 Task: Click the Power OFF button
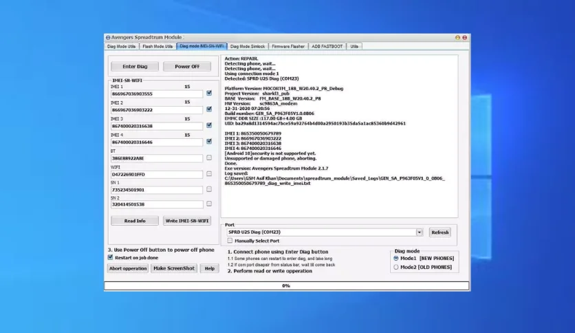pos(187,66)
